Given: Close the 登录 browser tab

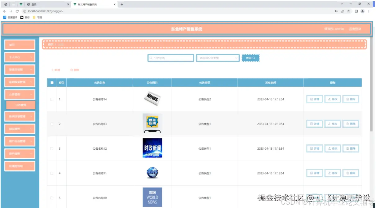Looking at the screenshot, I should 68,4.
